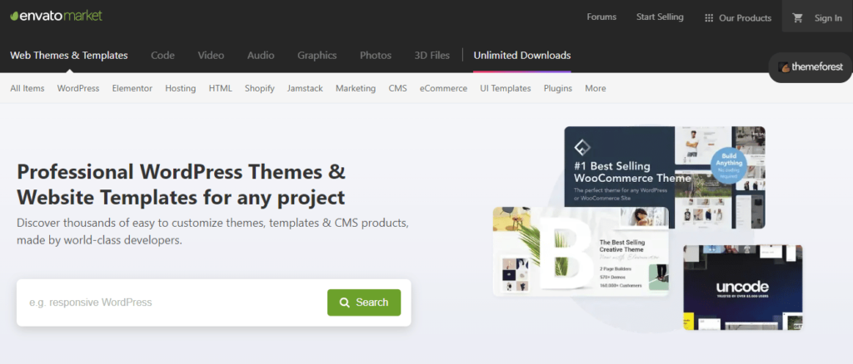853x364 pixels.
Task: Switch to the Photos category
Action: (376, 56)
